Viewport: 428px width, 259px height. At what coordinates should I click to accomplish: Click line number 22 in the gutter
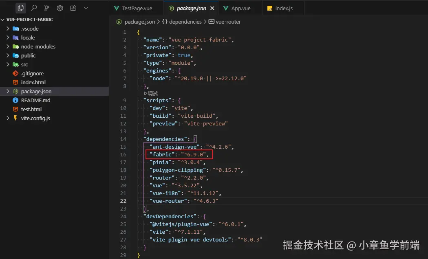coord(123,201)
